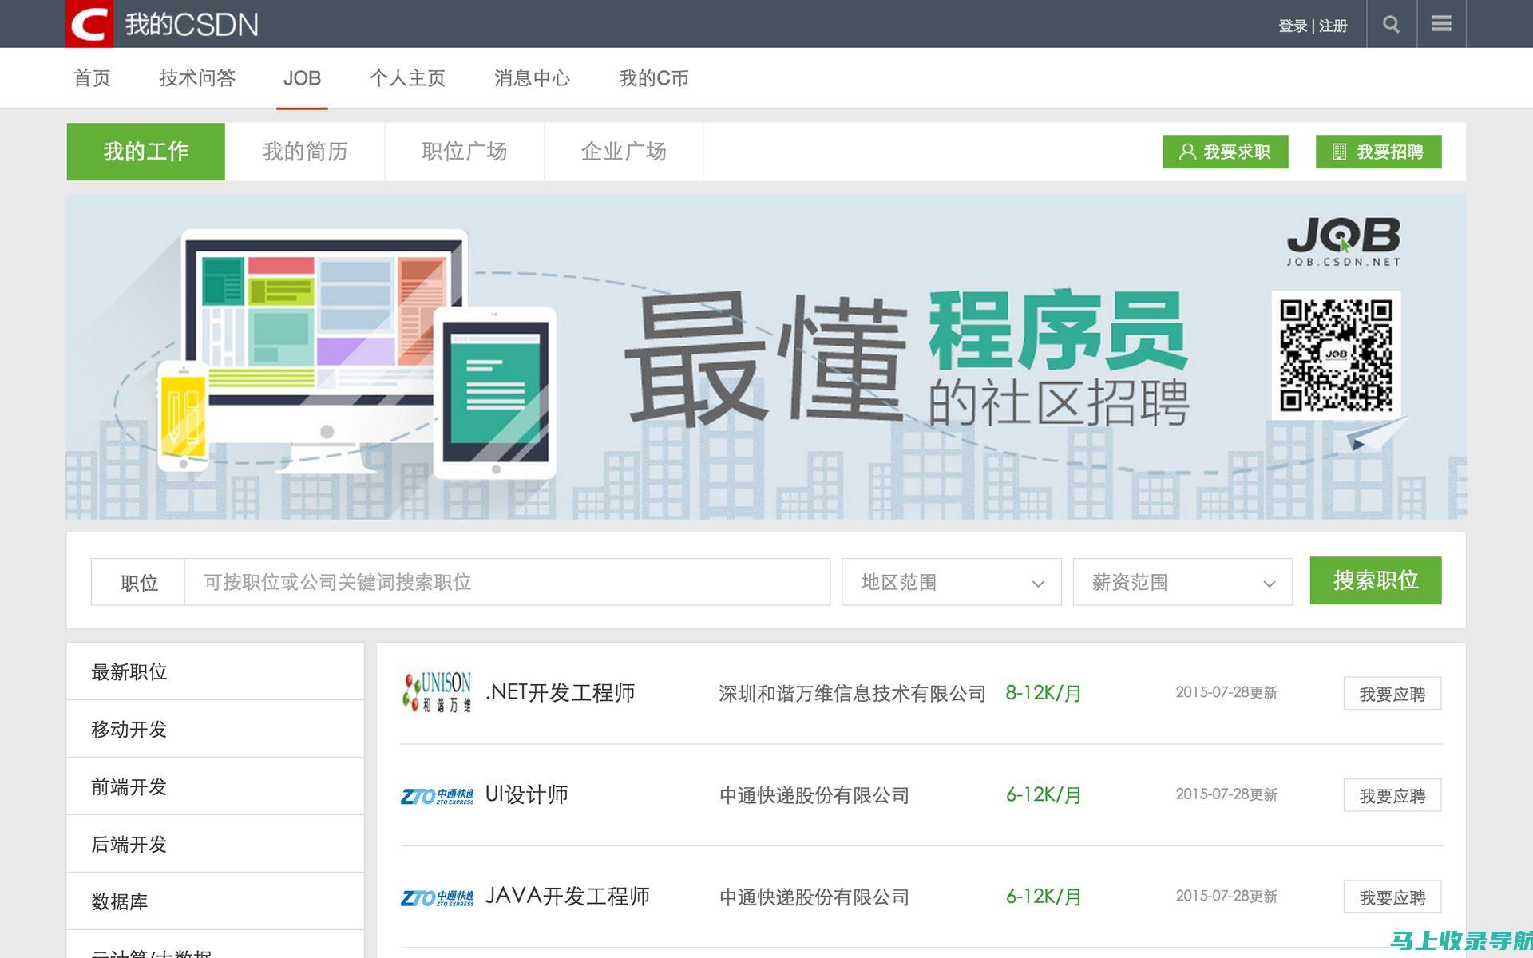Go to 首页 in navigation
Image resolution: width=1533 pixels, height=958 pixels.
click(92, 78)
